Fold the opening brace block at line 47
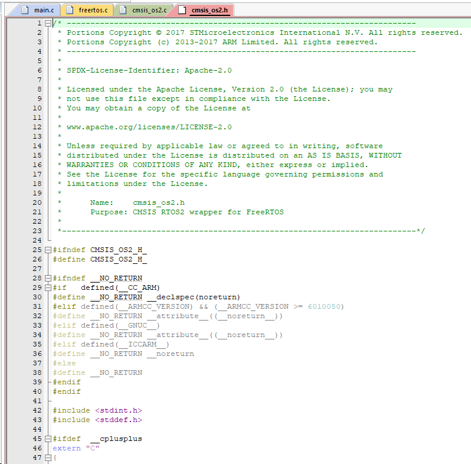This screenshot has width=471, height=464. click(48, 458)
